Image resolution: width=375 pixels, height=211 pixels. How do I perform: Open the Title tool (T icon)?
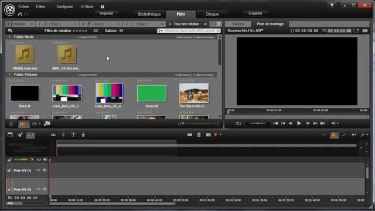click(73, 135)
